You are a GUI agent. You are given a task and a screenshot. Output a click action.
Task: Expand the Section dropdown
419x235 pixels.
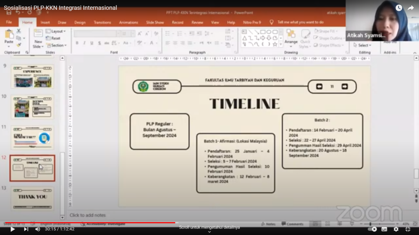click(56, 45)
